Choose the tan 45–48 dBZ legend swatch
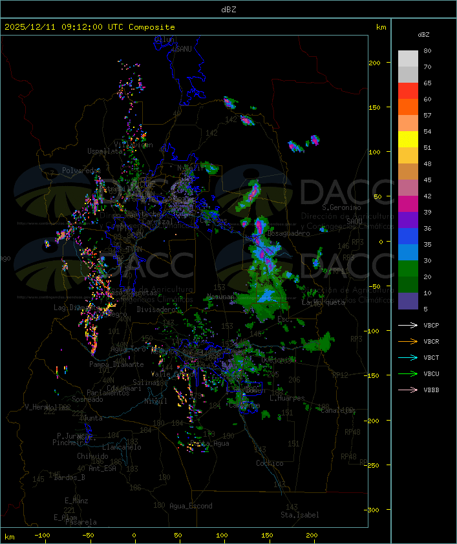The image size is (457, 544). point(408,172)
